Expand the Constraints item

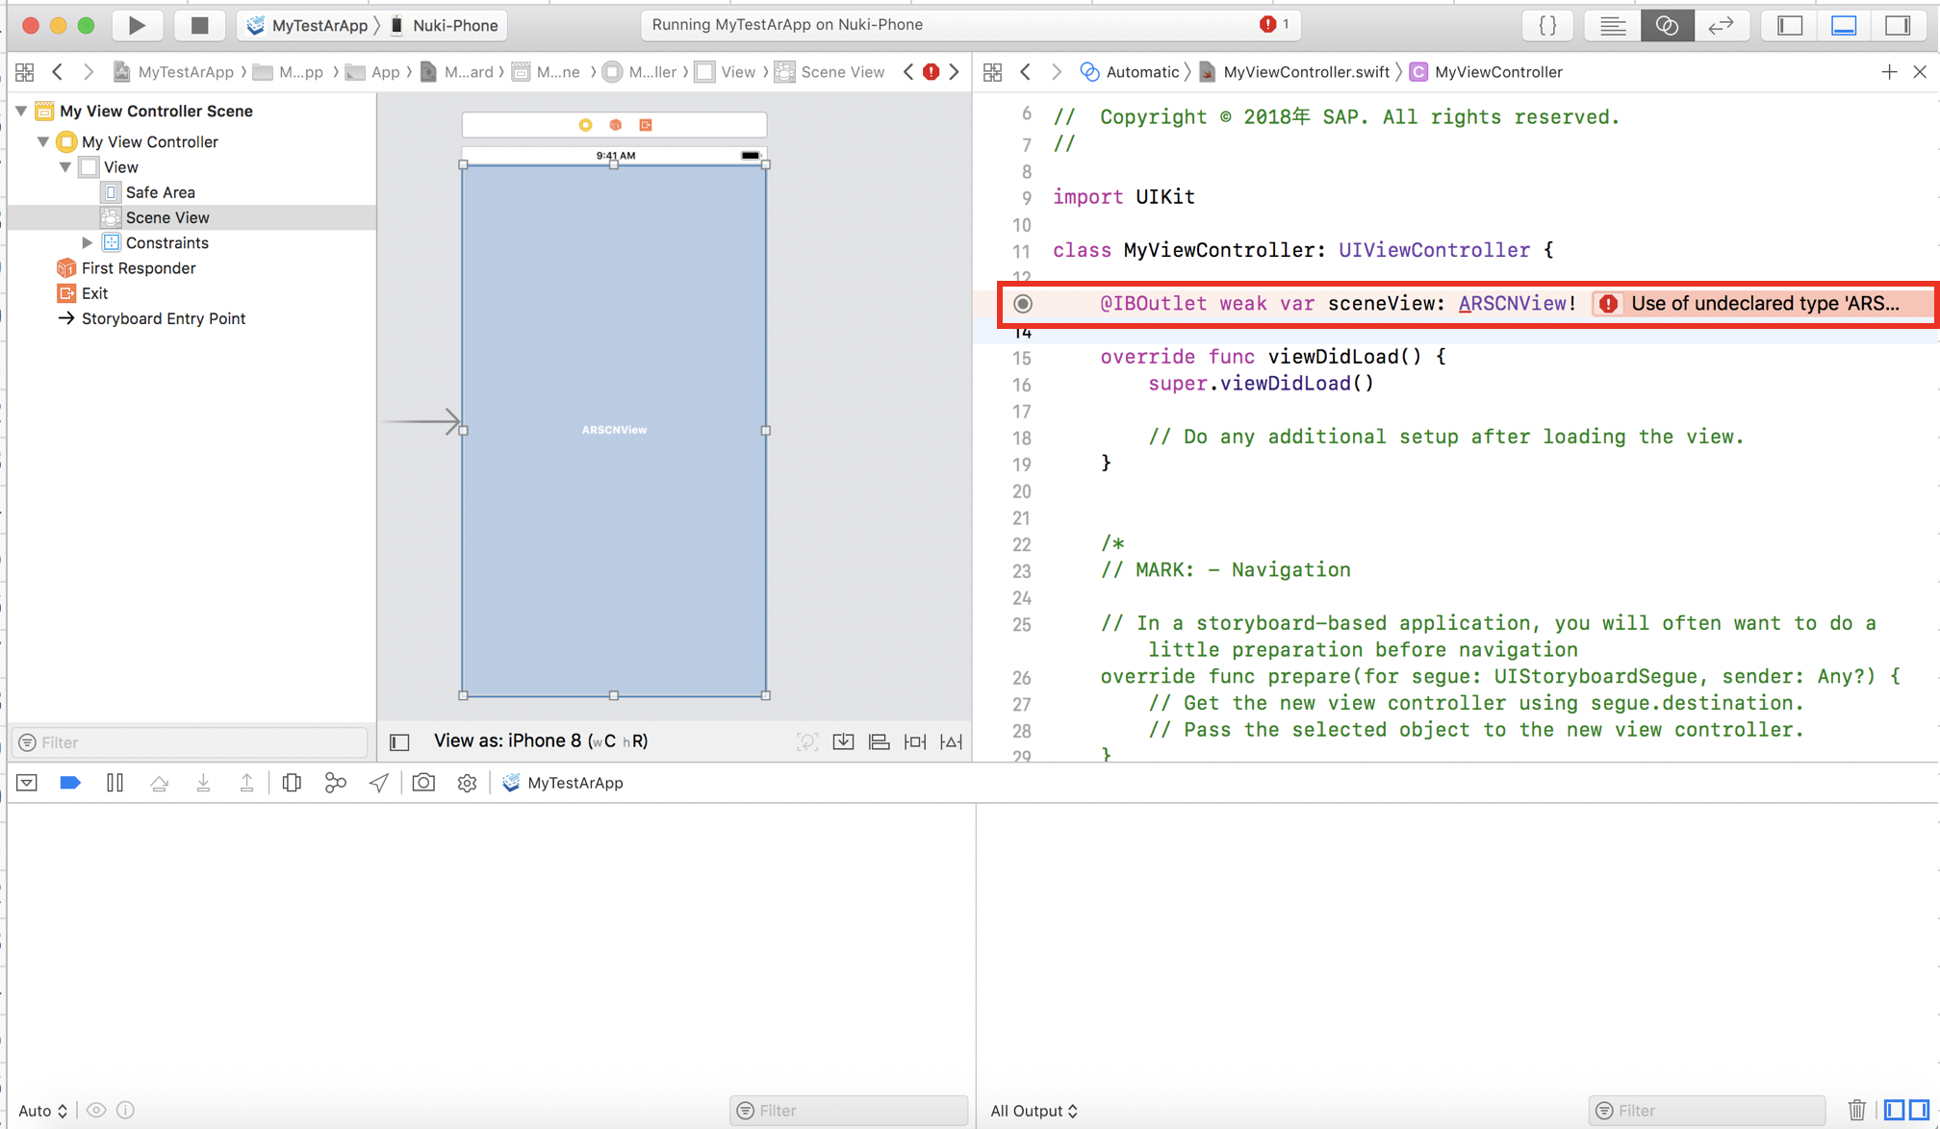[87, 242]
